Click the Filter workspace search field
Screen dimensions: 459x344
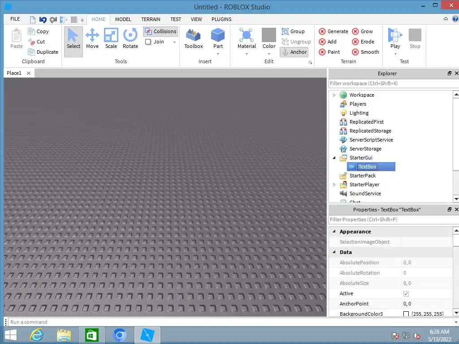(x=394, y=83)
